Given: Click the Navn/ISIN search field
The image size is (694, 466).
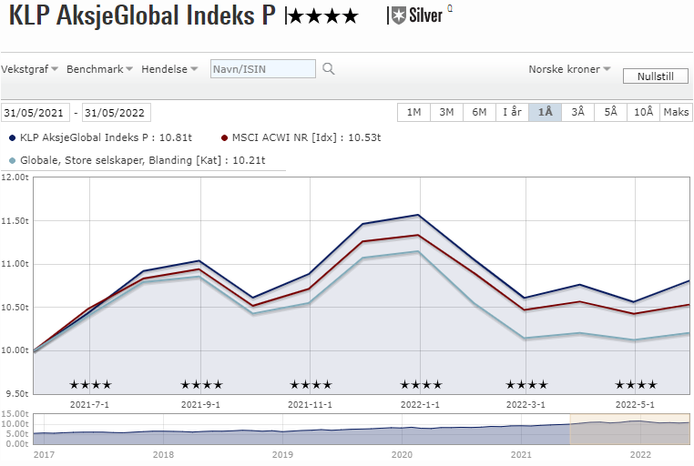Looking at the screenshot, I should tap(263, 69).
